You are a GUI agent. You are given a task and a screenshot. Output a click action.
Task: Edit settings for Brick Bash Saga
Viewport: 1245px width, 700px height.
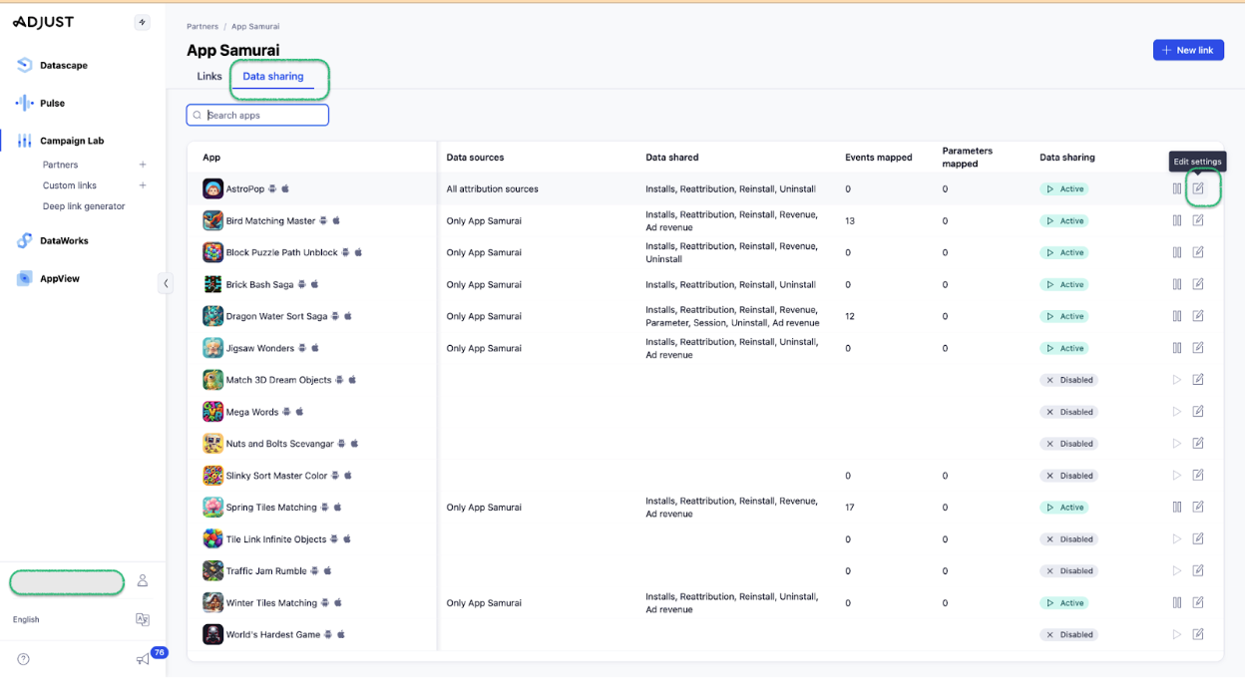click(1198, 284)
